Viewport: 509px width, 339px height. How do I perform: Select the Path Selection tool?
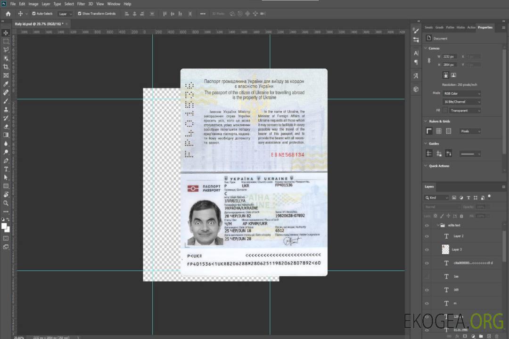click(x=6, y=178)
